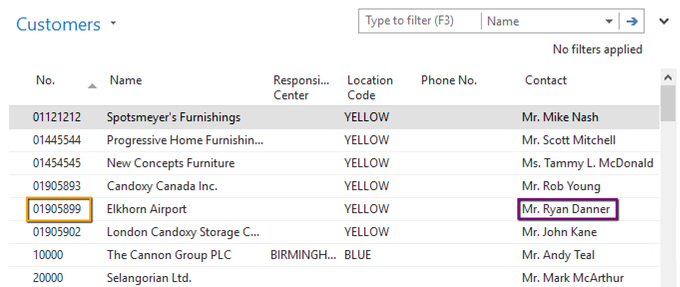Select the Selangorian Ltd. row
This screenshot has height=287, width=680.
(x=149, y=278)
